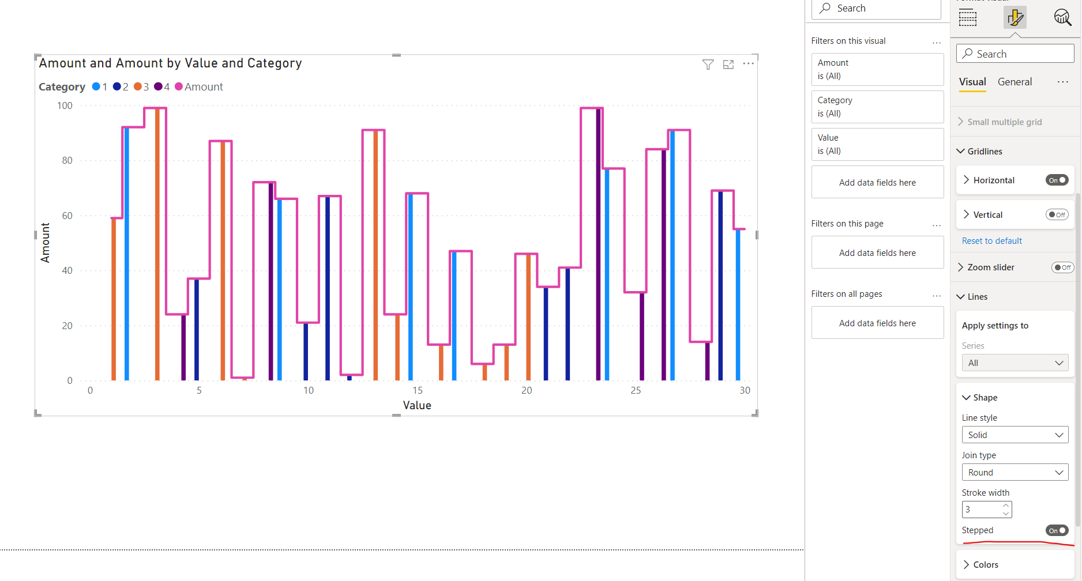The width and height of the screenshot is (1082, 581).
Task: Disable the Stepped line toggle
Action: coord(1057,530)
